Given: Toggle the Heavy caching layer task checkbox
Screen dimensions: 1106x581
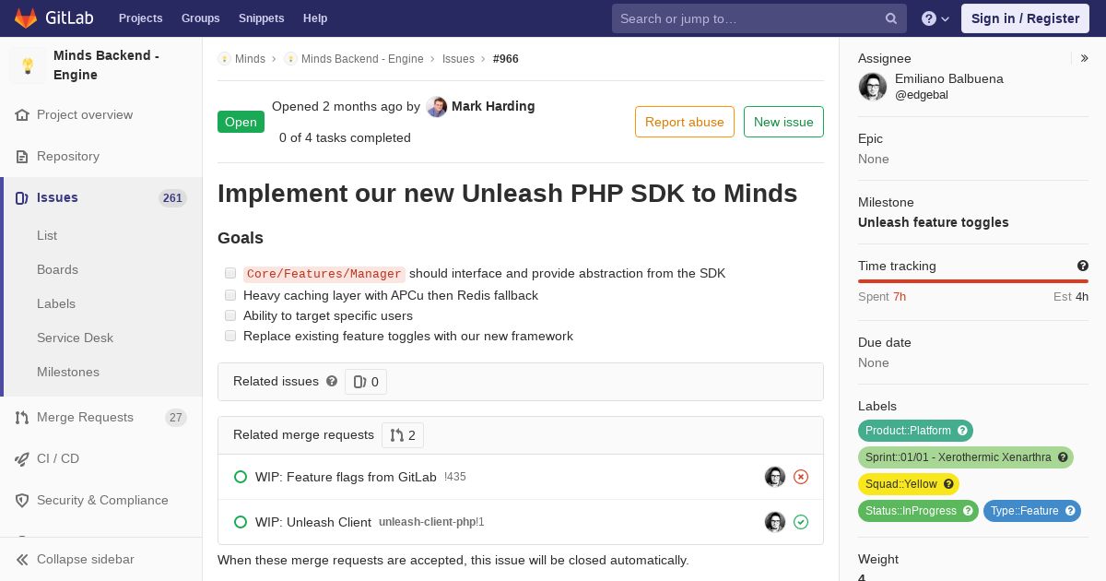Looking at the screenshot, I should (x=230, y=295).
